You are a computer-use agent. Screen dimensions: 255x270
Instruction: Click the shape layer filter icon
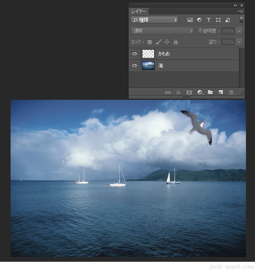pos(218,20)
